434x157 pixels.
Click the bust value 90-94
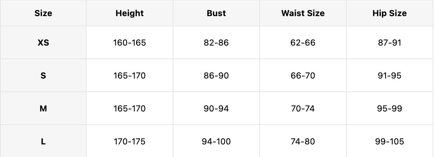[216, 109]
